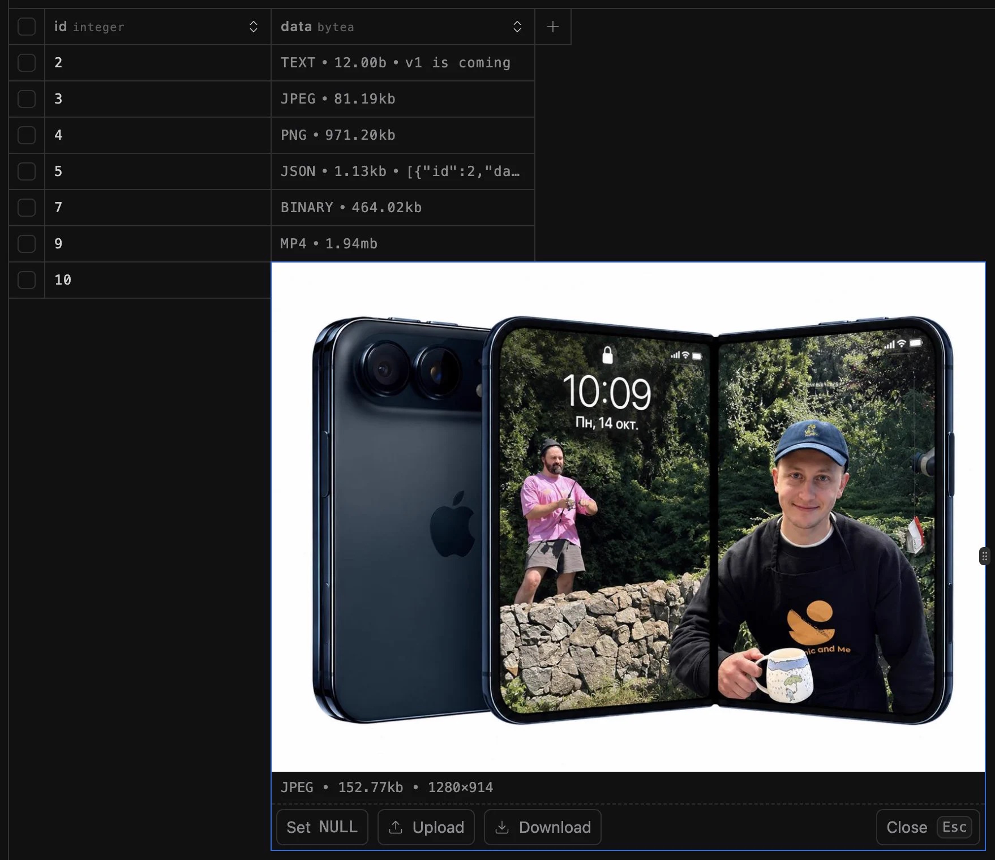Select the JSON 1.13kb data cell
Screen dimensions: 995x860
[403, 171]
